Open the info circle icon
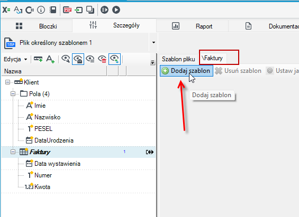 [x=41, y=10]
